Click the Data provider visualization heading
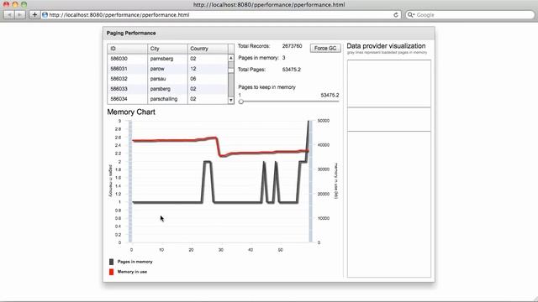Screen dimensions: 538x302 pyautogui.click(x=386, y=46)
